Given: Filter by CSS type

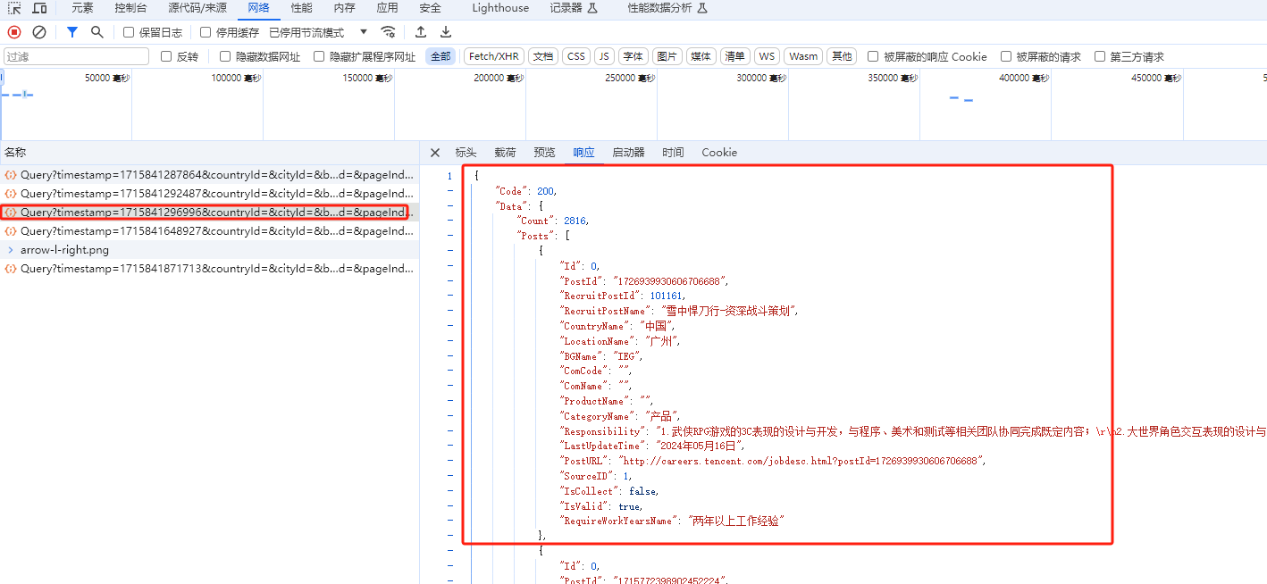Looking at the screenshot, I should [x=576, y=56].
